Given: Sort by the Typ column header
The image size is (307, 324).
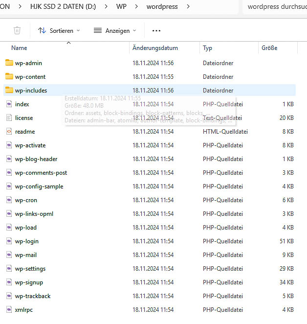Looking at the screenshot, I should click(x=207, y=48).
